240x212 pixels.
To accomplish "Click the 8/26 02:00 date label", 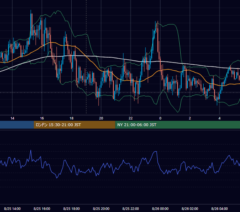I will 190,208.
